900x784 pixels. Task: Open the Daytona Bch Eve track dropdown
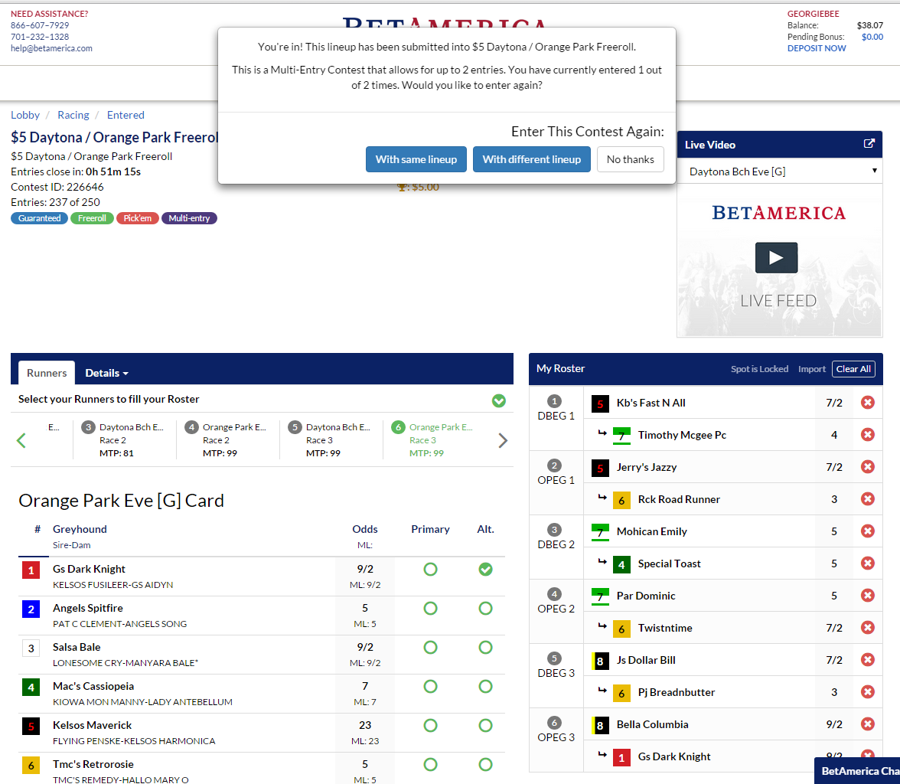pyautogui.click(x=779, y=171)
